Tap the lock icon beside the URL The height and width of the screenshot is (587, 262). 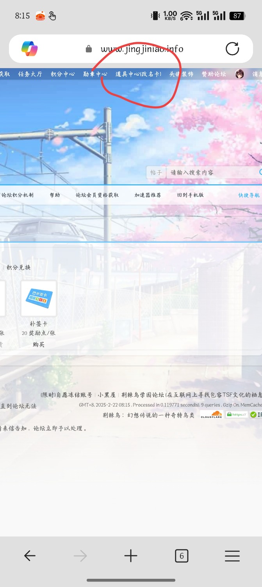point(89,49)
